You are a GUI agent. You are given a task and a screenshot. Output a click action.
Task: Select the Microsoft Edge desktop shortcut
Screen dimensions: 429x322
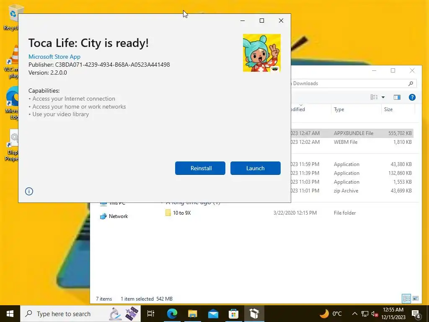[11, 103]
